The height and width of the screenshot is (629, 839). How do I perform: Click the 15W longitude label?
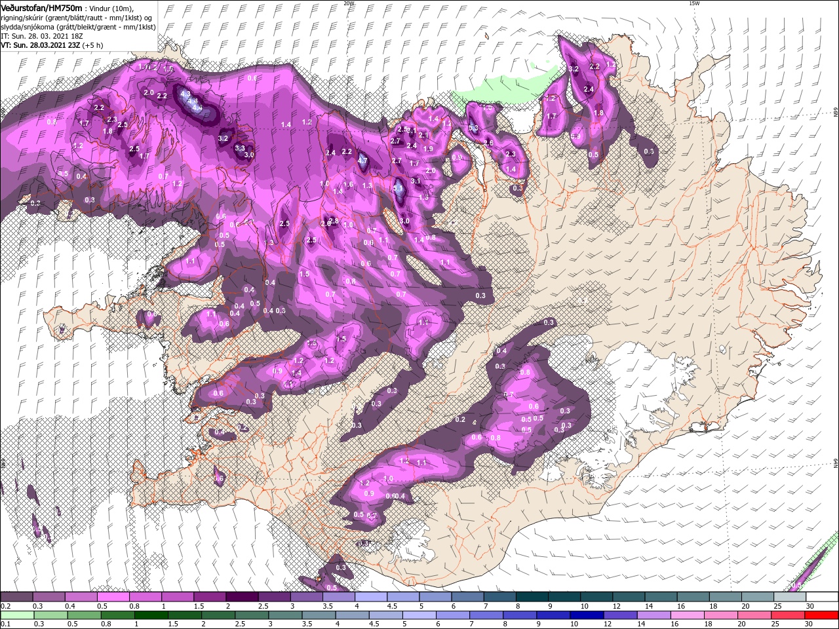(694, 3)
